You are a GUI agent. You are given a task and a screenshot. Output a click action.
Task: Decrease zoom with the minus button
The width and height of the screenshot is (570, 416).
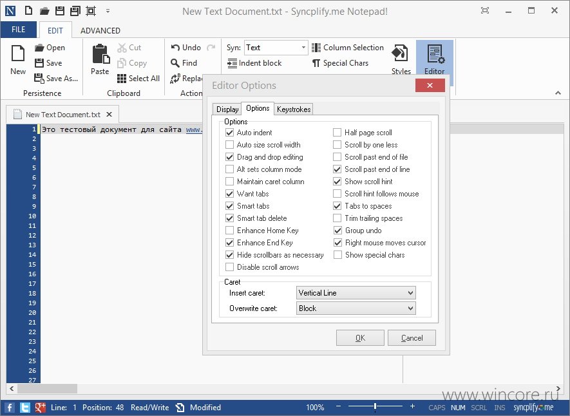tap(338, 406)
